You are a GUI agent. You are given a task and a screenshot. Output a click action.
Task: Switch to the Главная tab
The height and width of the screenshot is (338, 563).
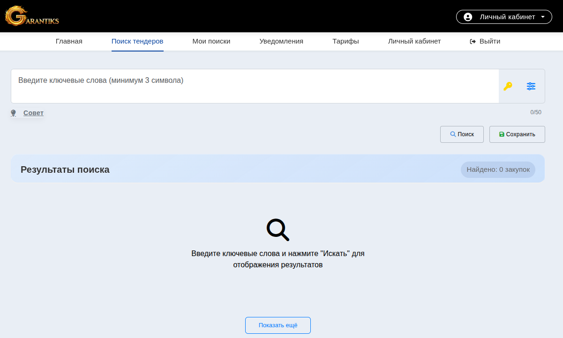coord(69,41)
